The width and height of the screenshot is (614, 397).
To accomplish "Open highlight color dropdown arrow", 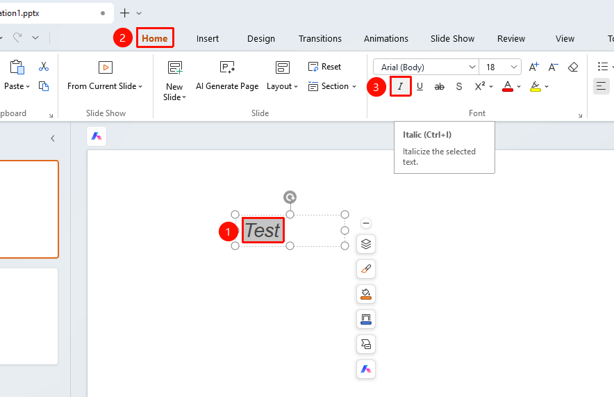I will tap(547, 87).
